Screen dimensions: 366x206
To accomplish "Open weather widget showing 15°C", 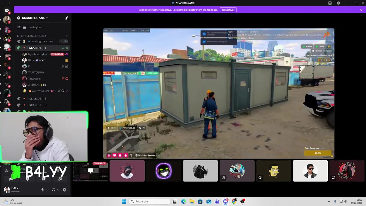I will [x=13, y=201].
